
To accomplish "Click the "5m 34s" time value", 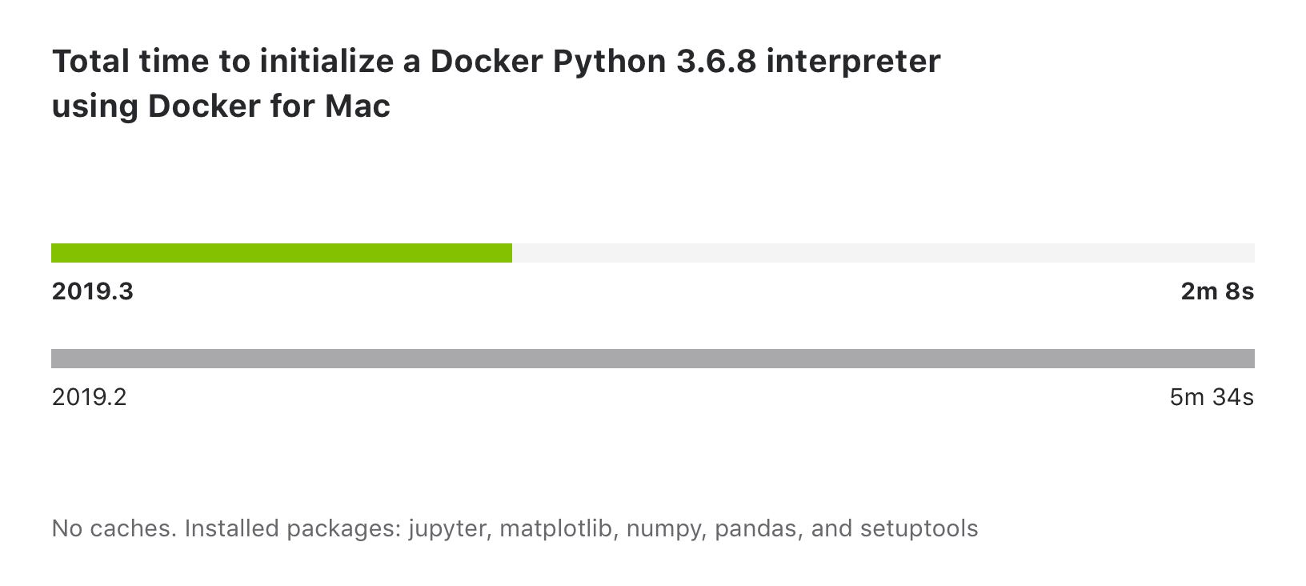I will tap(1211, 397).
